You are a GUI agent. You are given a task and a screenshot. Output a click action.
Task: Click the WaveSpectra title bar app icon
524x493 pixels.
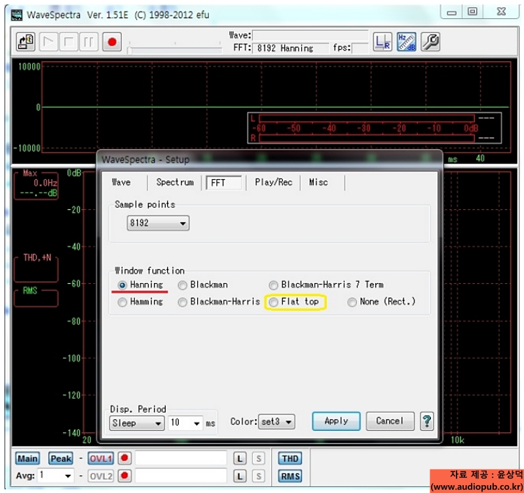pyautogui.click(x=17, y=14)
